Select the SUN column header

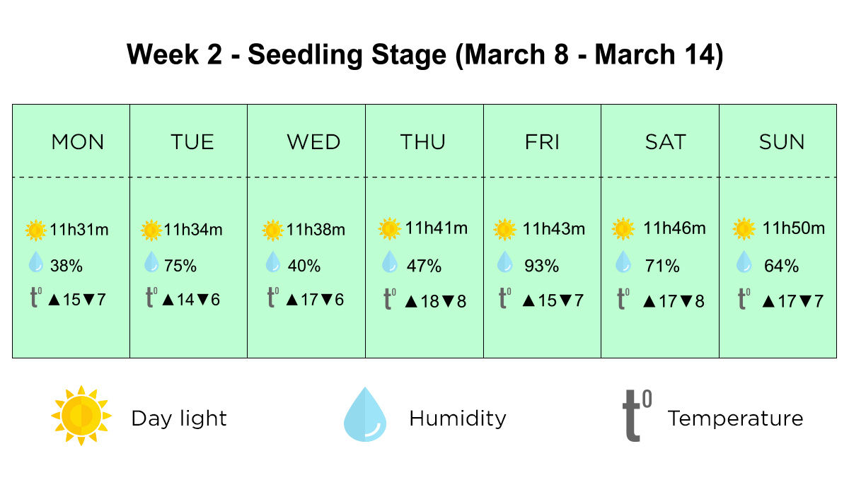[x=782, y=142]
